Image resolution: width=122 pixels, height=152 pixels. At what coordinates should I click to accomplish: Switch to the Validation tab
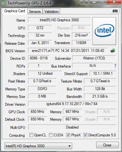[x=51, y=12]
